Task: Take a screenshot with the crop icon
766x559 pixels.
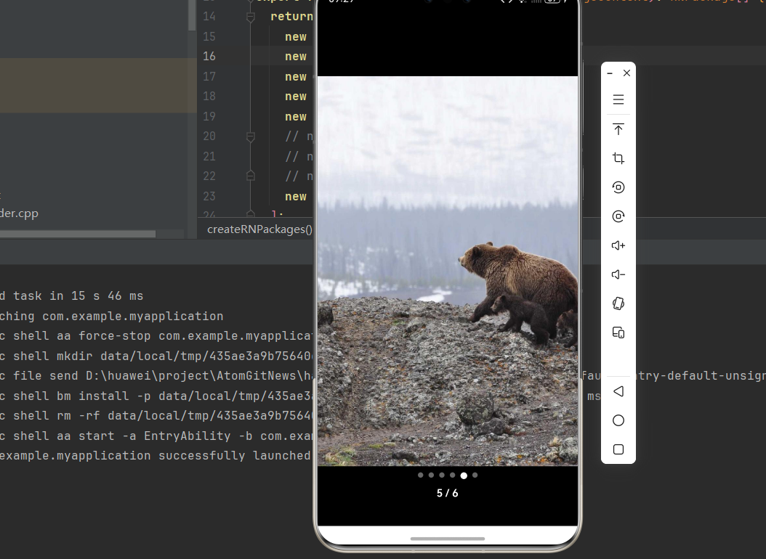Action: tap(618, 158)
